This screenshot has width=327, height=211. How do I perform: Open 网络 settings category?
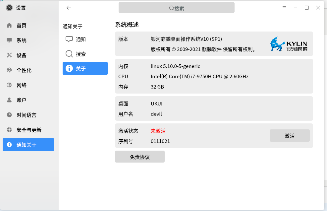pos(28,85)
